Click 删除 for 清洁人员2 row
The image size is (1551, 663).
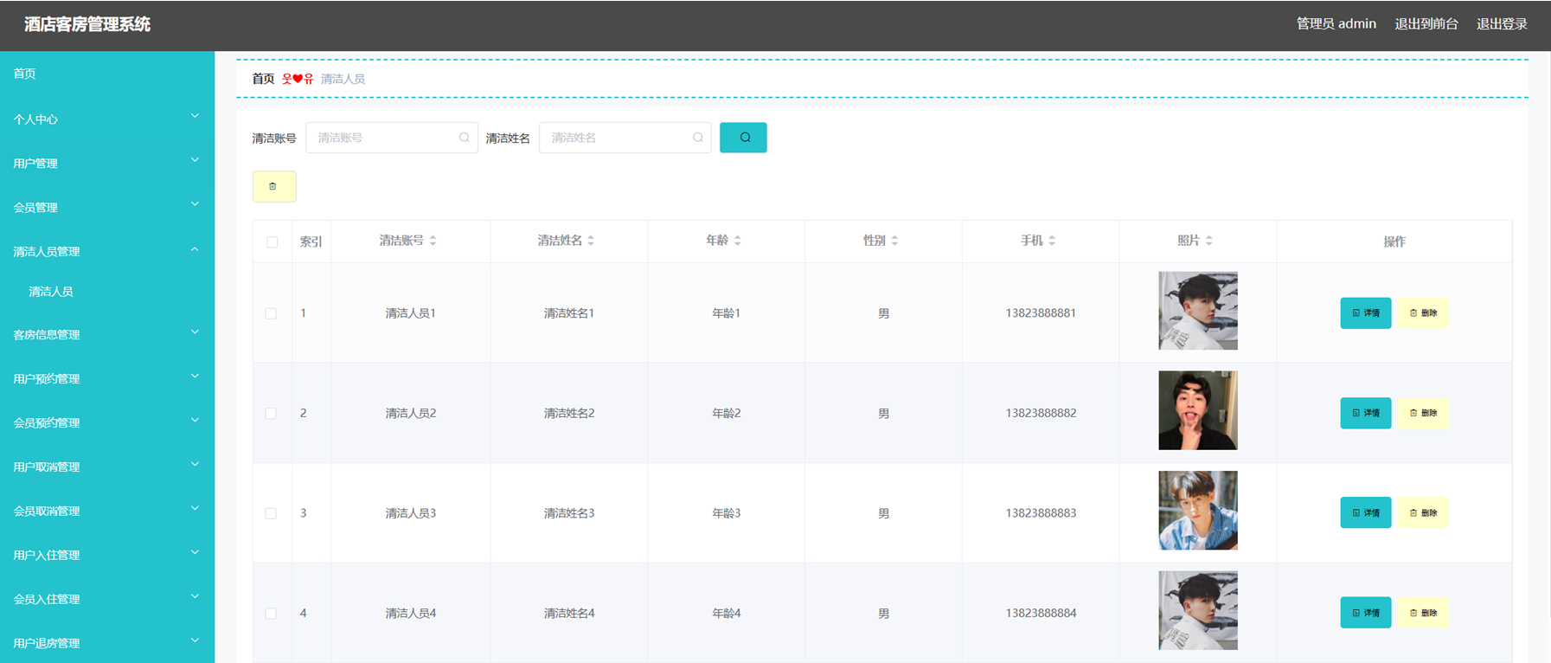(x=1423, y=413)
